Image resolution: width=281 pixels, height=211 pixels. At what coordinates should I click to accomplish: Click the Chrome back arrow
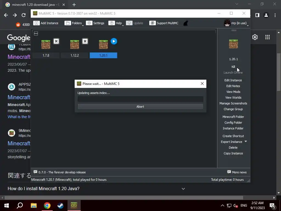click(6, 15)
